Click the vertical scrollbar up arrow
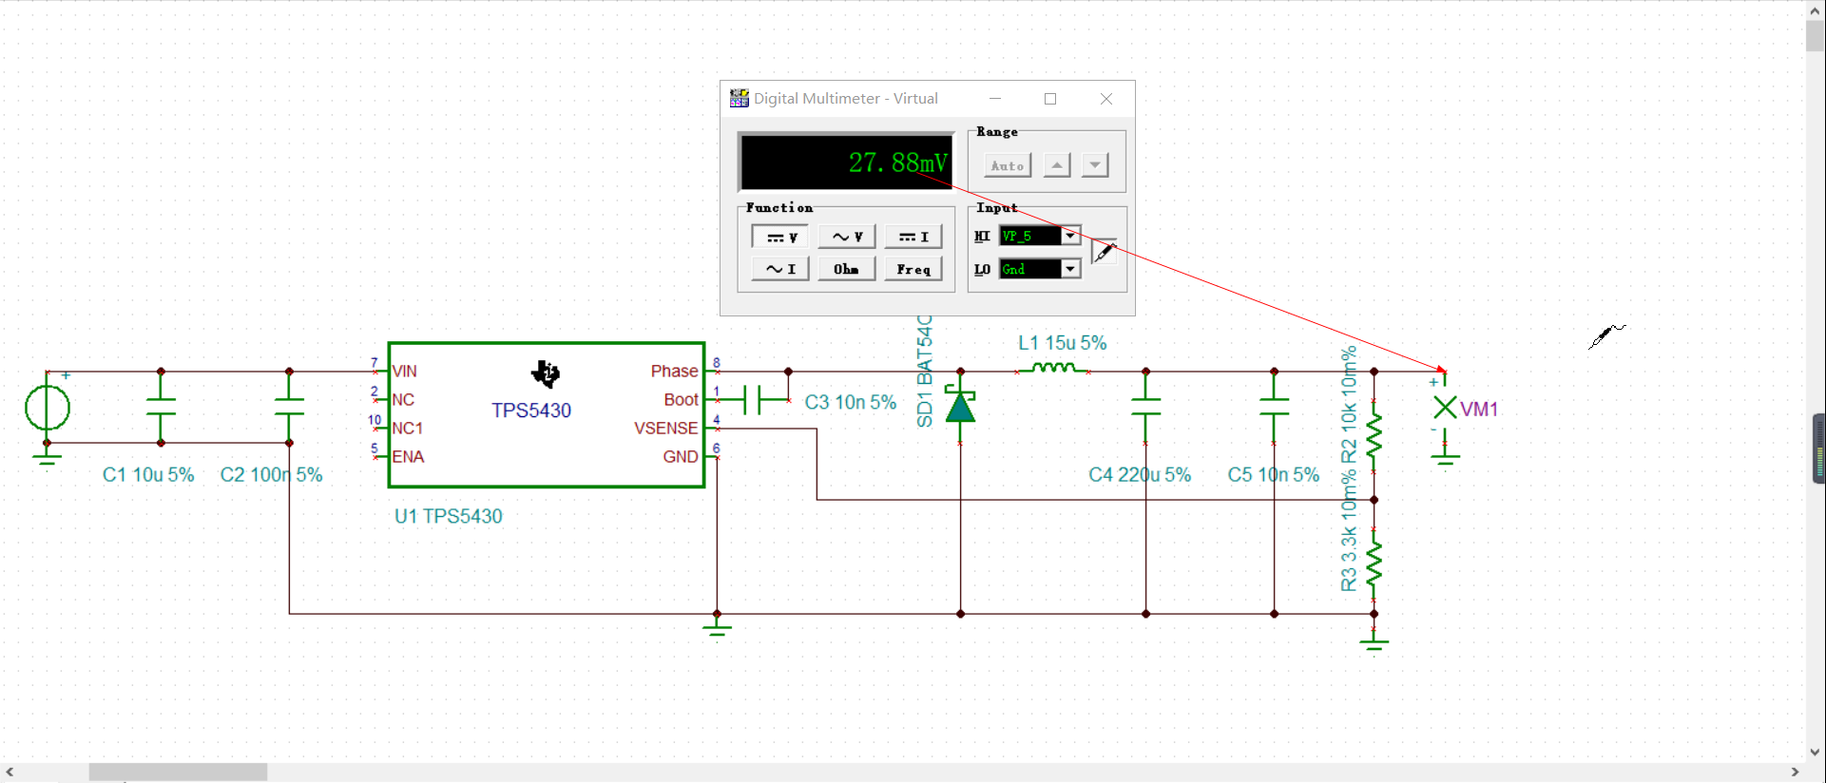The height and width of the screenshot is (783, 1826). [1816, 10]
